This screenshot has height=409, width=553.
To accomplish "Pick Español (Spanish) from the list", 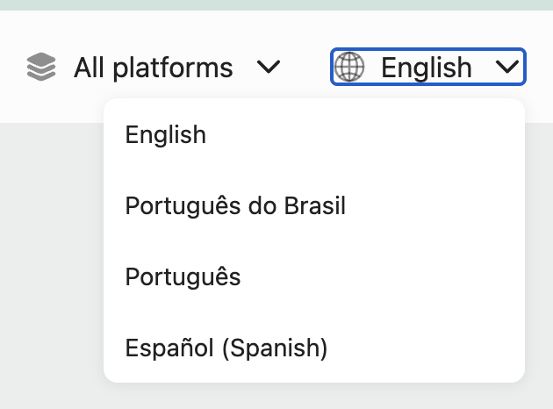I will point(314,348).
